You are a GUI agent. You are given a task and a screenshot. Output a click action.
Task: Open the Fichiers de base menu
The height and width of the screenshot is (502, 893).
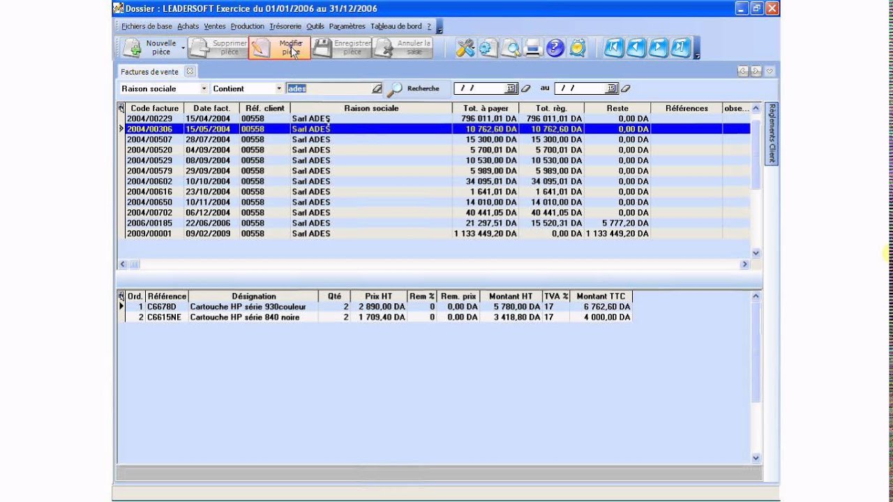(147, 26)
